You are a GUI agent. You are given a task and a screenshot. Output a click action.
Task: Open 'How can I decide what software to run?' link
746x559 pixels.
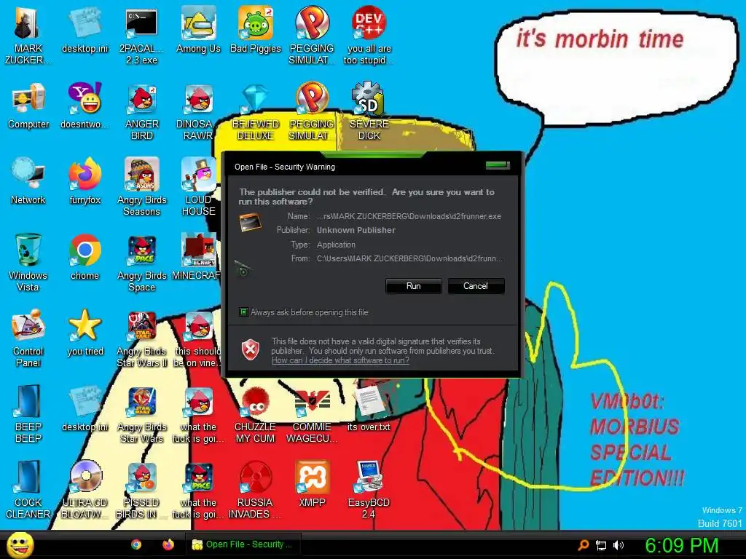(x=340, y=360)
